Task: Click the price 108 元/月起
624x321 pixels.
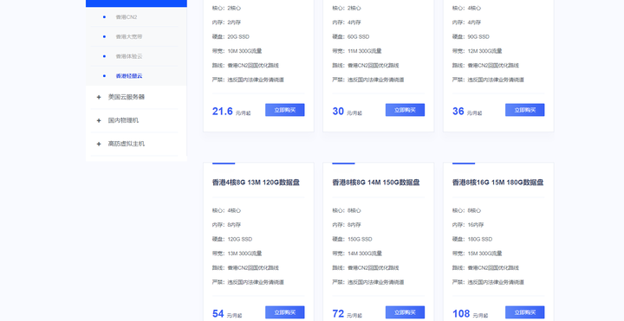Action: [470, 313]
